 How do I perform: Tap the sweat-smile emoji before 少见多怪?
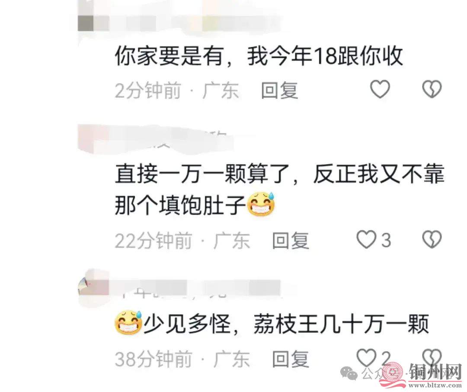(x=128, y=322)
